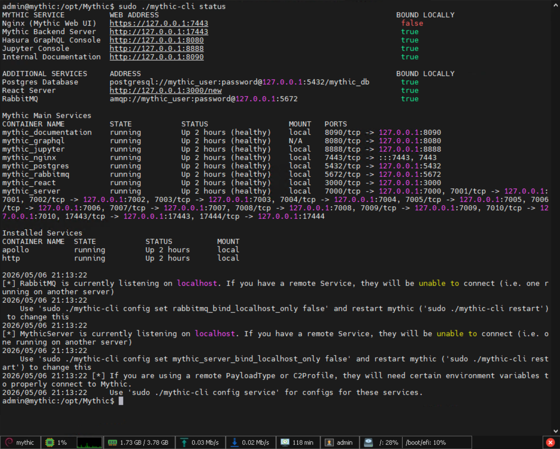Click the '/: 28%' disk usage entry
Viewport: 560px width, 449px height.
tap(389, 442)
